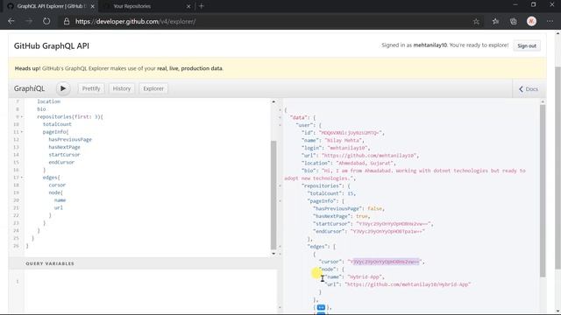
Task: Run the GraphiQL query with play button
Action: click(x=63, y=88)
